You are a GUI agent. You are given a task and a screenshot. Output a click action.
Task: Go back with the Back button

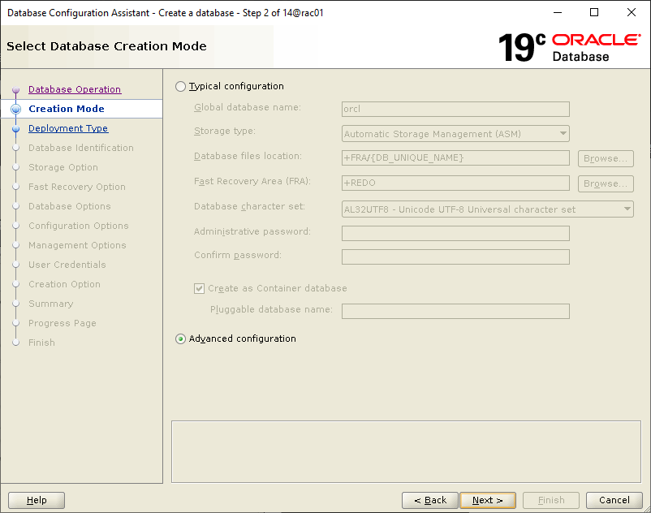(x=429, y=500)
